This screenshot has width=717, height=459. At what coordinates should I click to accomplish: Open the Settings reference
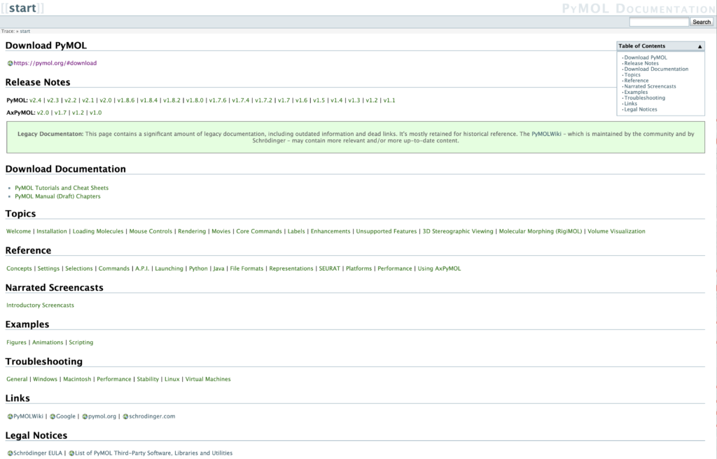pos(48,268)
